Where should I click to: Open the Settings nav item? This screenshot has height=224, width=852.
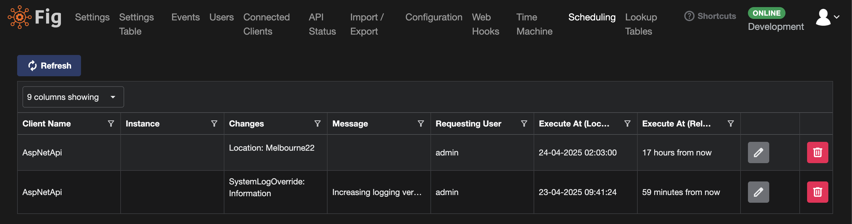pos(92,17)
